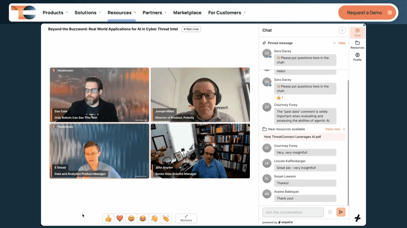Open the Products dropdown menu
This screenshot has width=407, height=228.
pyautogui.click(x=55, y=13)
